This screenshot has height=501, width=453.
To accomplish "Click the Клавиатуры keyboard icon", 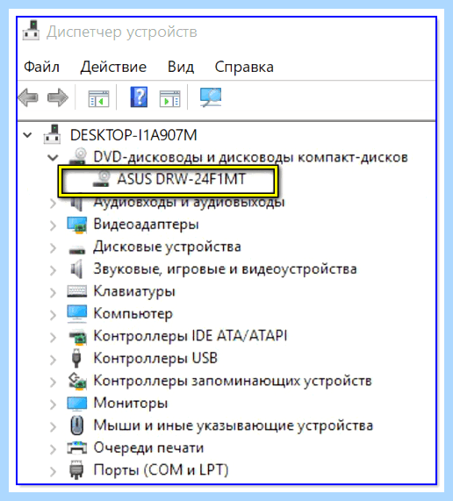I will pyautogui.click(x=77, y=291).
